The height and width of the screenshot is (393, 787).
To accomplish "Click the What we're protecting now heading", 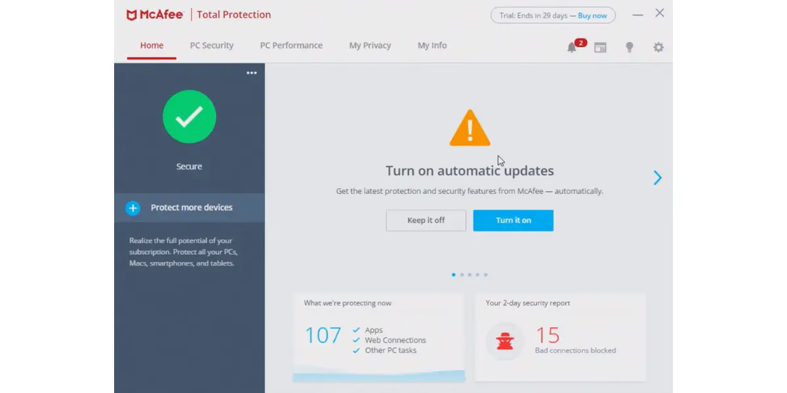I will (x=348, y=303).
